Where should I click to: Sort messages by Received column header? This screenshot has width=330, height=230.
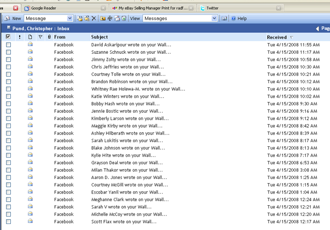277,37
